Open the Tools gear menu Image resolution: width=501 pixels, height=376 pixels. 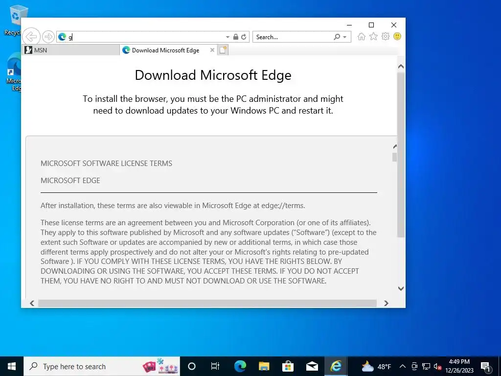[x=386, y=36]
